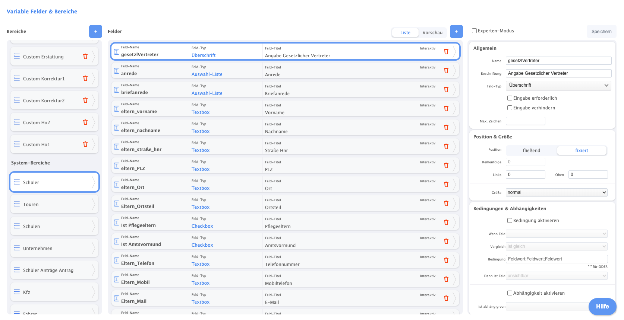
Task: Add a new field with plus button
Action: [456, 32]
